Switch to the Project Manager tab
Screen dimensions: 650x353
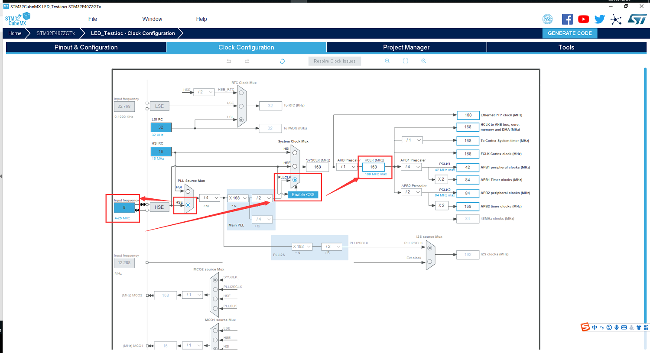[x=406, y=47]
